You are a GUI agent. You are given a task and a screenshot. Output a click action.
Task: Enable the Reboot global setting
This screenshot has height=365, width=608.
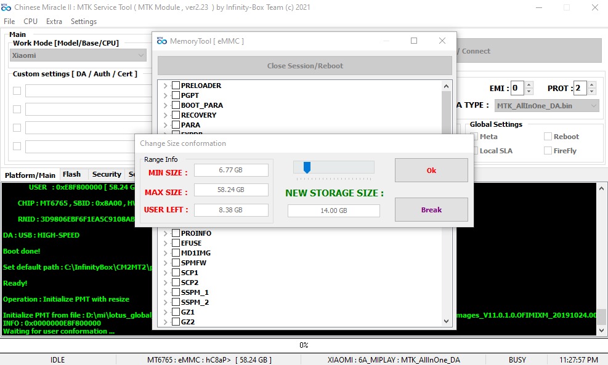point(548,137)
